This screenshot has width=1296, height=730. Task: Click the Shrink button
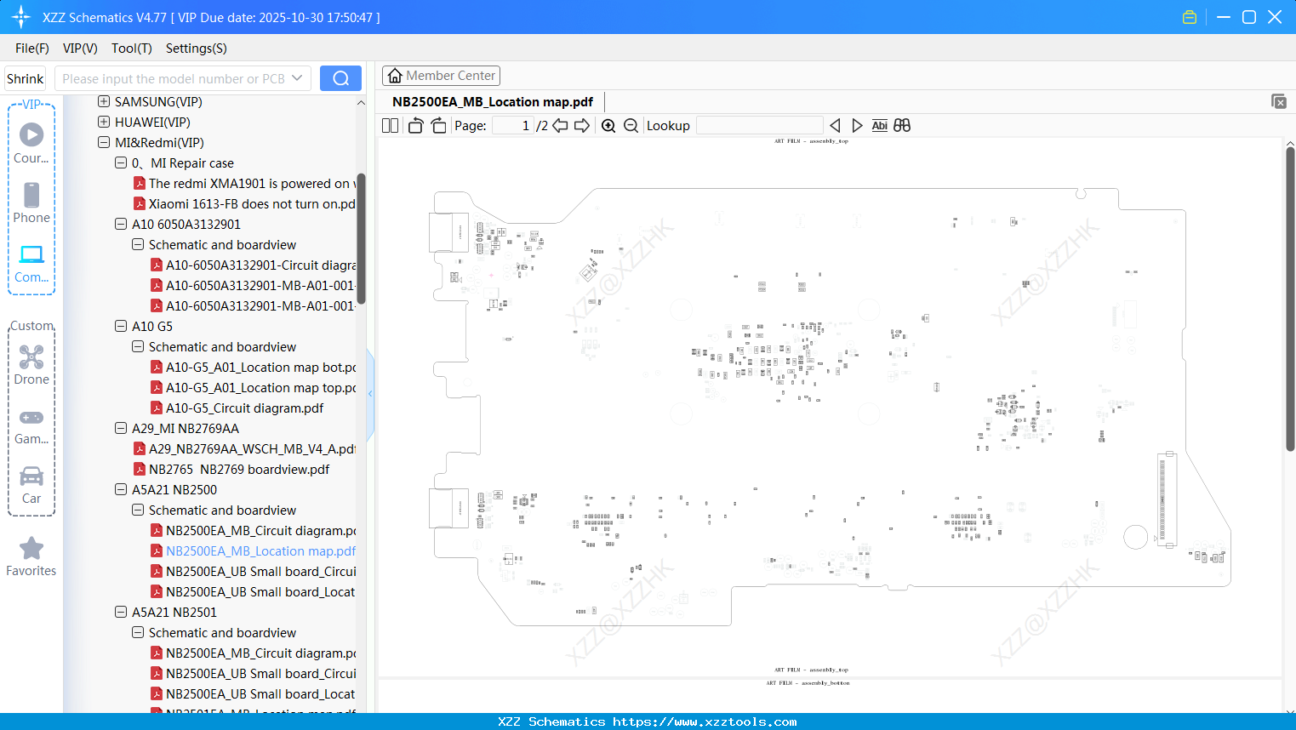click(x=26, y=78)
